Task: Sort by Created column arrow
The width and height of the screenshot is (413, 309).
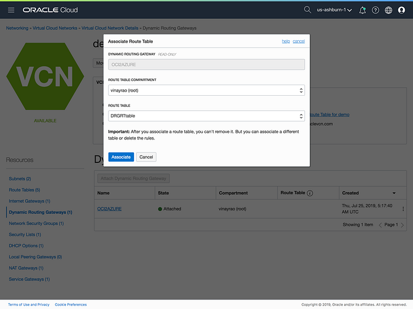Action: 394,193
